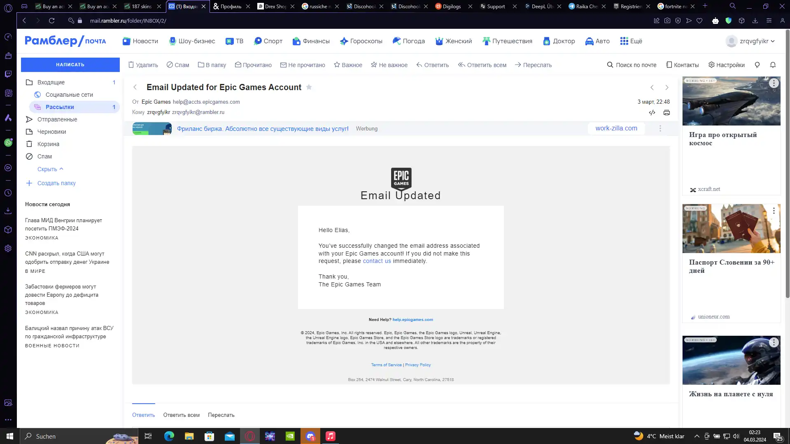The image size is (790, 444).
Task: Expand the zrqvgfyikr account dropdown
Action: pyautogui.click(x=750, y=41)
